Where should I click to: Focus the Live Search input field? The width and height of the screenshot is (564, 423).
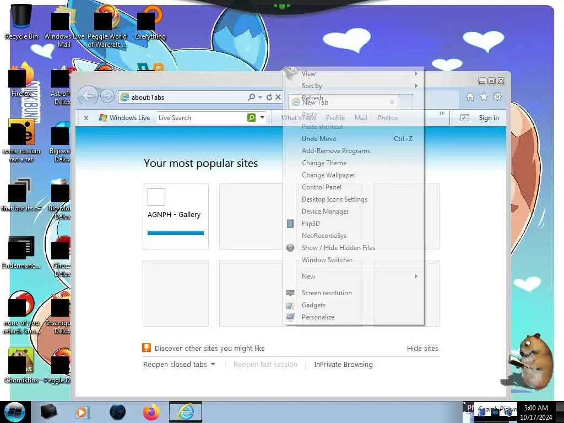coord(202,118)
